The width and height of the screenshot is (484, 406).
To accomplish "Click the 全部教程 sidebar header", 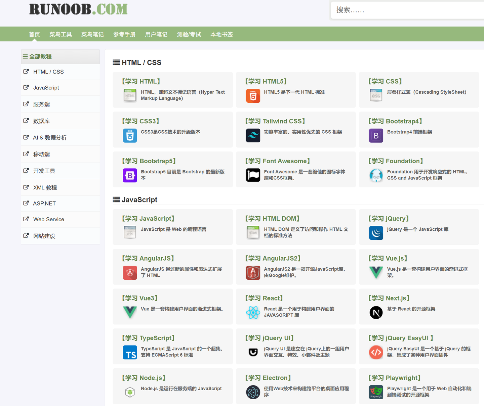I will coord(61,56).
